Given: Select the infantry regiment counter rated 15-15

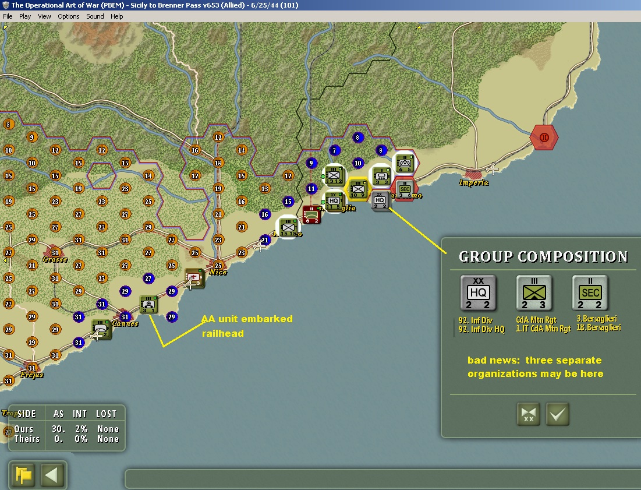Looking at the screenshot, I should (x=288, y=227).
